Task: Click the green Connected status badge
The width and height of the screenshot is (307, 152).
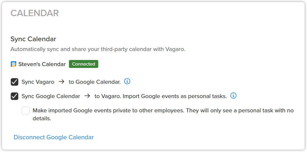Action: point(84,64)
